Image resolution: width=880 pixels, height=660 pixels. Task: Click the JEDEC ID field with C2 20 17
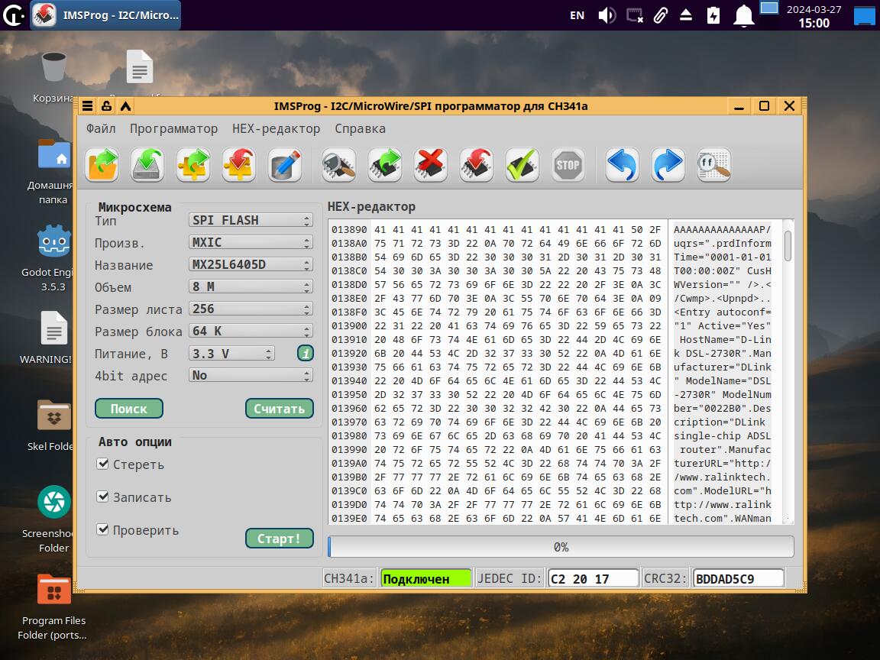coord(594,578)
